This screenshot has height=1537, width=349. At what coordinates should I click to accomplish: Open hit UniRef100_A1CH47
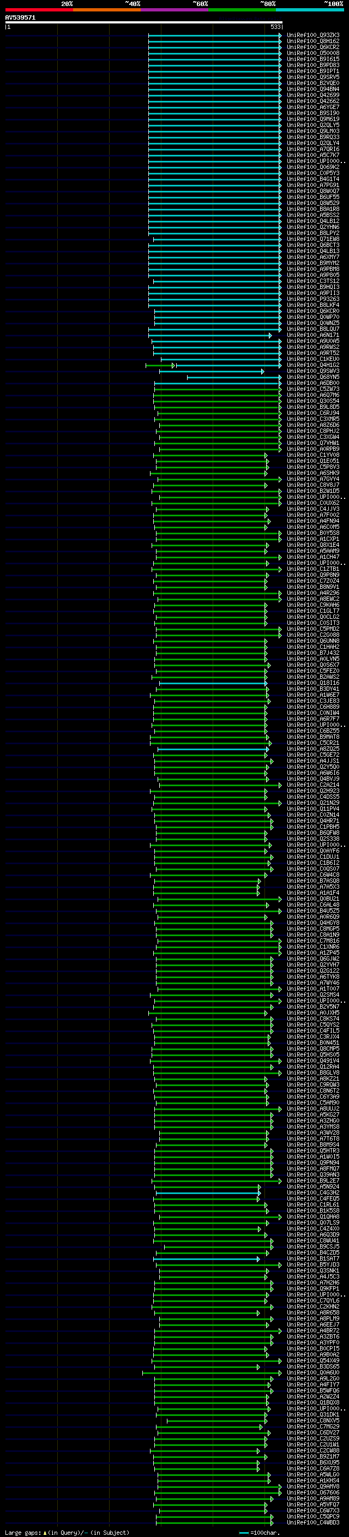(x=313, y=557)
